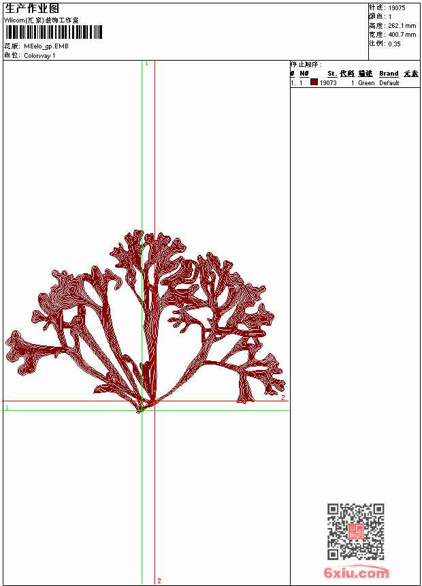
Task: Click the QR code image
Action: [356, 531]
